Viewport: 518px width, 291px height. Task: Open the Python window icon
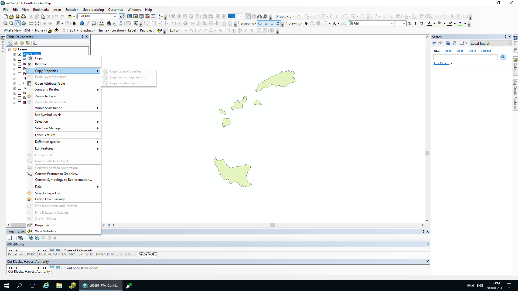pos(153,16)
